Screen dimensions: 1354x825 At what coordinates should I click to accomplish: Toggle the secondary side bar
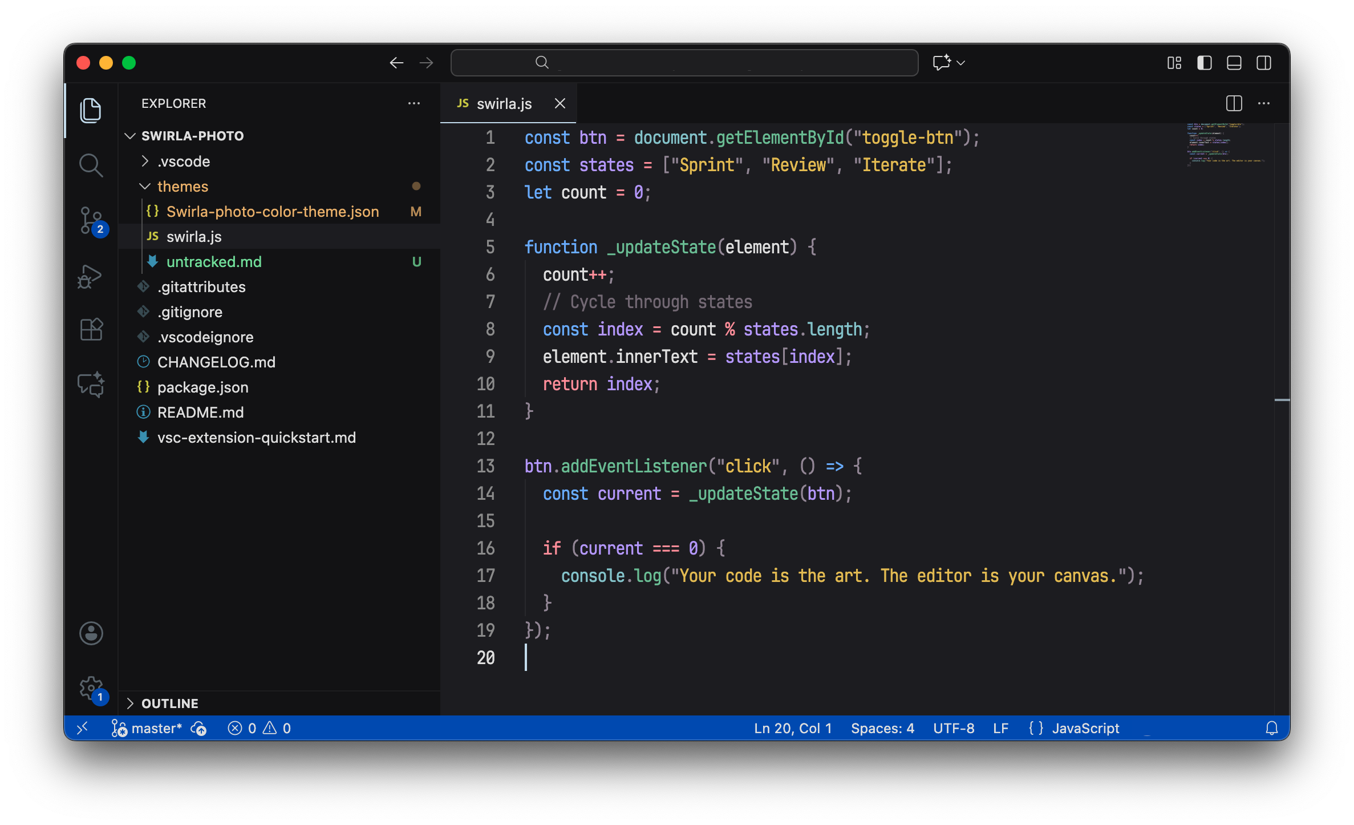(1263, 63)
